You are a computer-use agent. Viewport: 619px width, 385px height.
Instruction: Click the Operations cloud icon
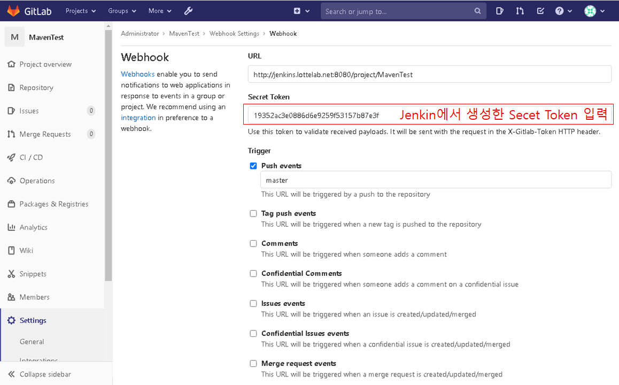[11, 180]
